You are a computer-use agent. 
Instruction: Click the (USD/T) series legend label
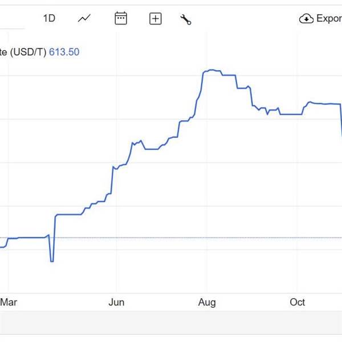point(23,52)
